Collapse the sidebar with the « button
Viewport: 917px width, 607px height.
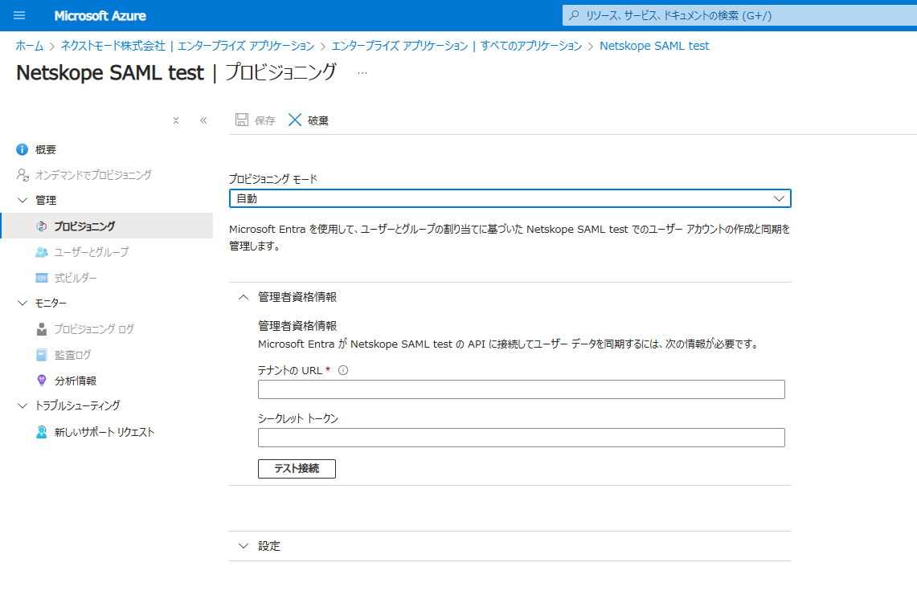click(x=203, y=120)
